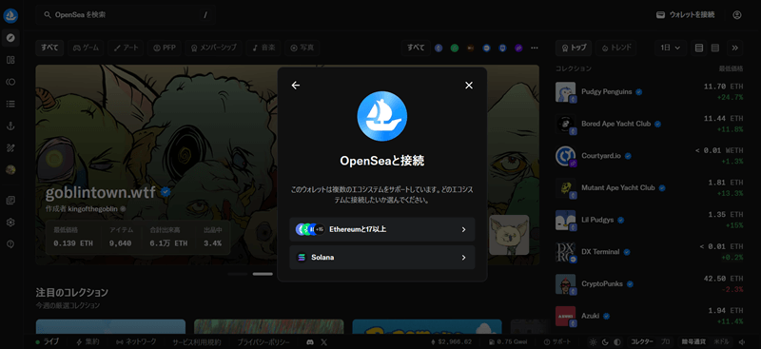The height and width of the screenshot is (349, 761).
Task: Open the compass Discover icon in sidebar
Action: coord(10,38)
